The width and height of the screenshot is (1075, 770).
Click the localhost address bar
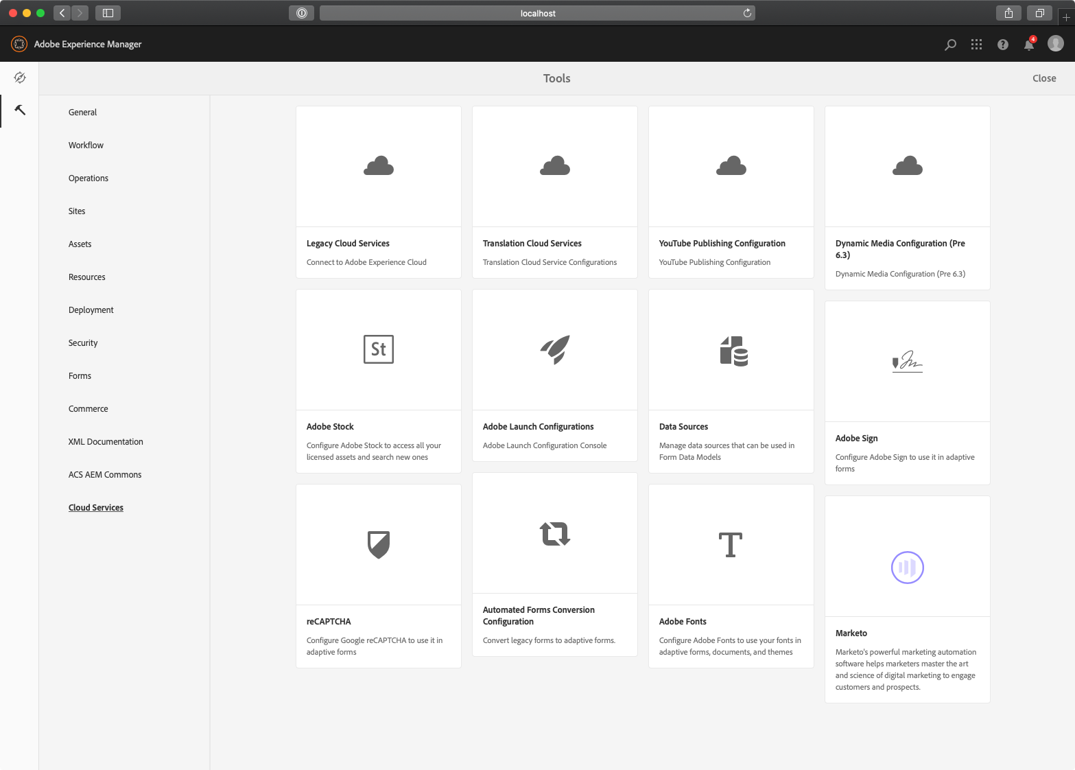point(537,13)
